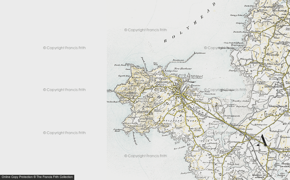The image size is (290, 180).
Task: Click the 'Careg y Frân' label
Action: coord(236,15)
